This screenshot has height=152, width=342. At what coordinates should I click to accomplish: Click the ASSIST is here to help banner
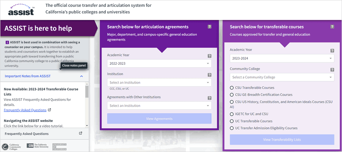(x=49, y=28)
